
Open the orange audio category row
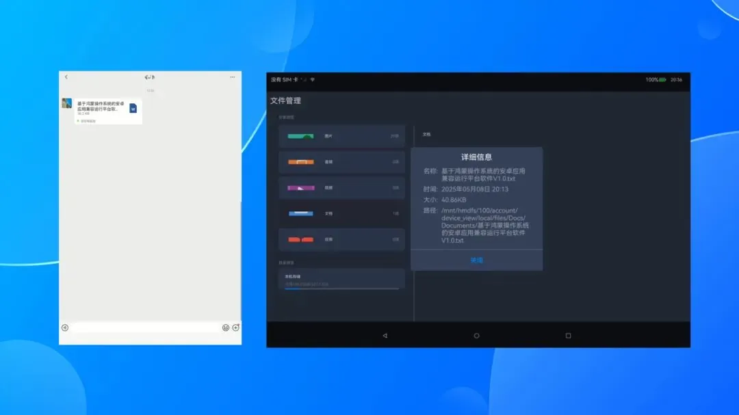pos(341,162)
